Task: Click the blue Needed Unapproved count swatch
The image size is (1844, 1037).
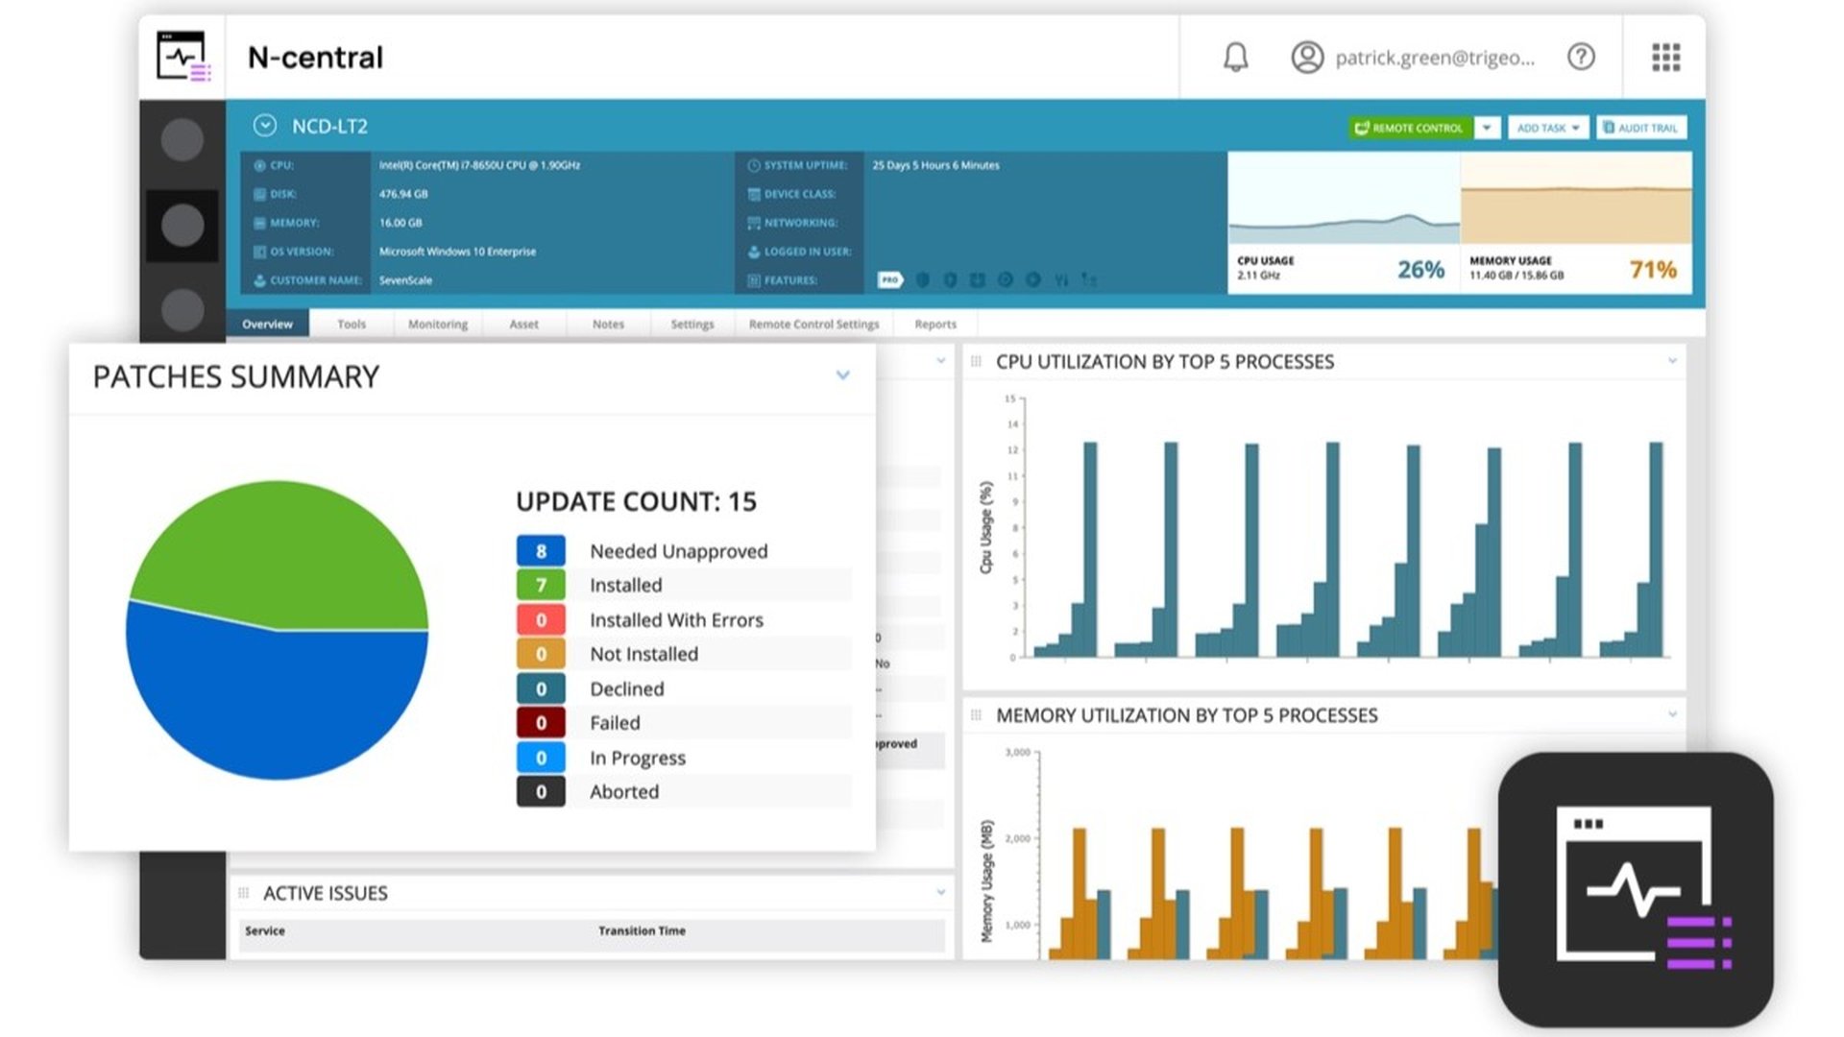Action: [x=541, y=551]
